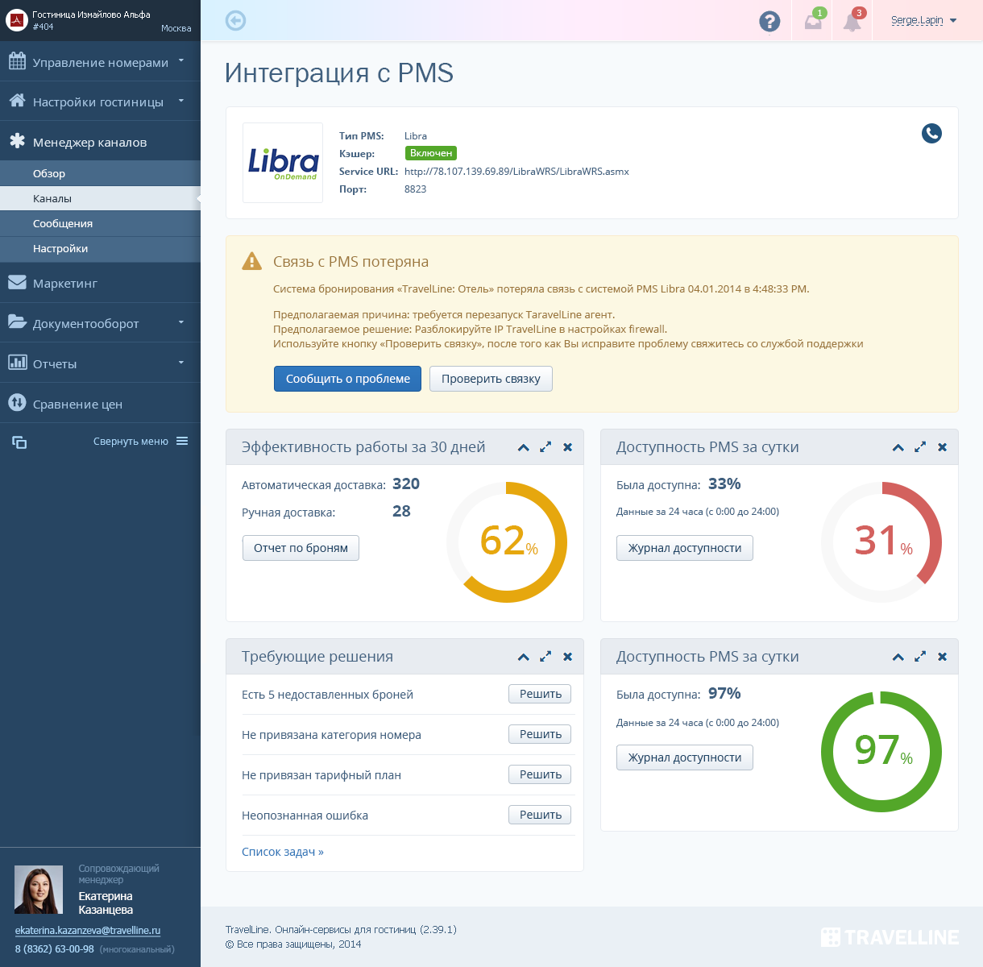Image resolution: width=983 pixels, height=967 pixels.
Task: Click Решить for Не привязана категория номера
Action: (540, 734)
